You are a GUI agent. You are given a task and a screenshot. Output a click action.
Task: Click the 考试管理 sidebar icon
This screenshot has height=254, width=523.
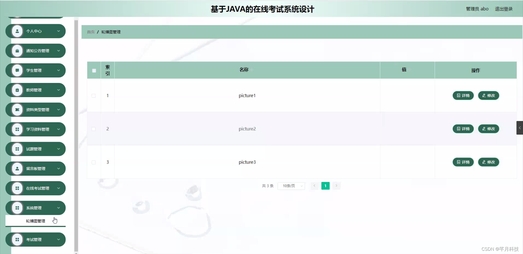coord(17,239)
